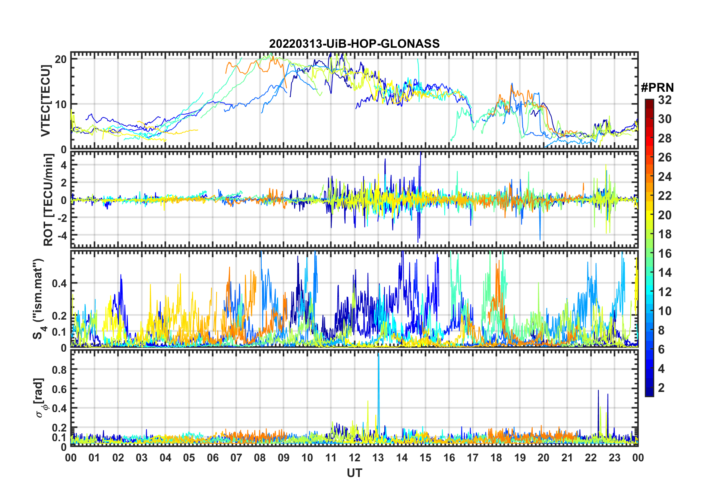Click the S4 y-axis label
Image resolution: width=709 pixels, height=496 pixels.
click(38, 299)
